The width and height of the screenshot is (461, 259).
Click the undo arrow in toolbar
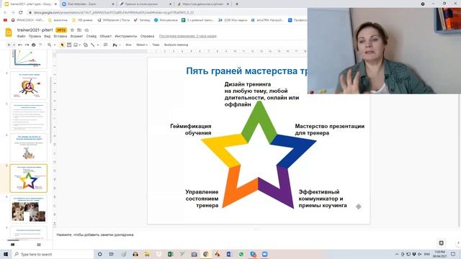click(x=20, y=45)
